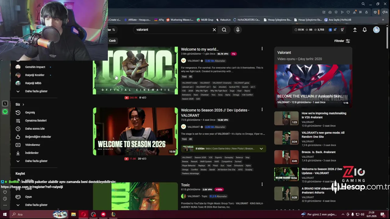Select the Canlı filter chip
This screenshot has height=219, width=390.
tap(112, 41)
